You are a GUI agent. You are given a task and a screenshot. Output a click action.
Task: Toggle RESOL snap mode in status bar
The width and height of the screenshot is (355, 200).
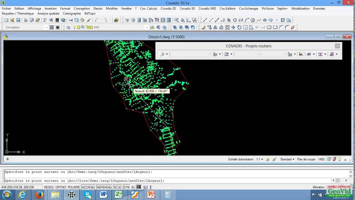point(49,187)
